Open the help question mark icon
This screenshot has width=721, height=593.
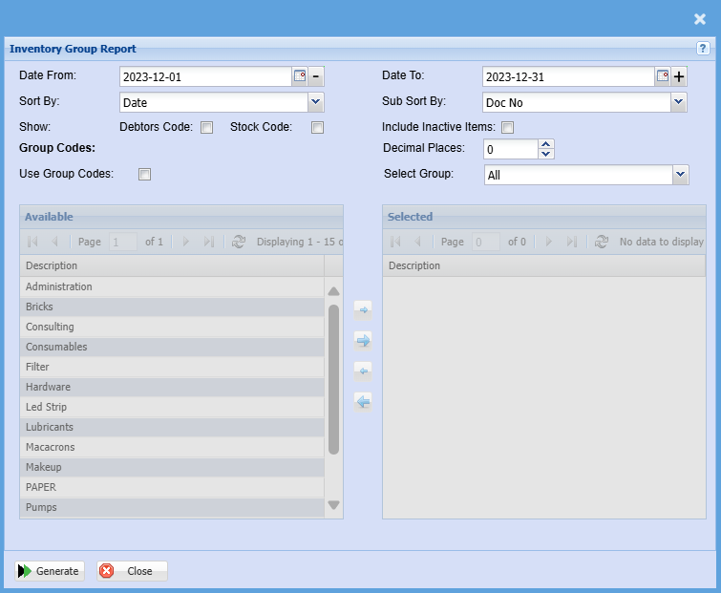pos(703,49)
